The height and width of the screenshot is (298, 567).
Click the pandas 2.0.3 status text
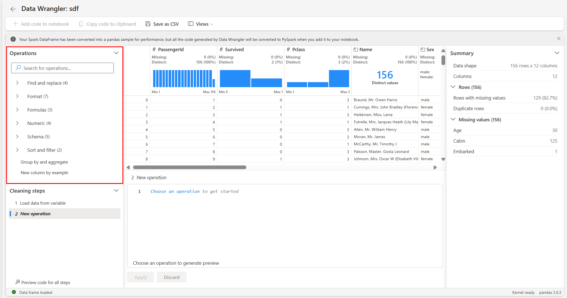(550, 292)
